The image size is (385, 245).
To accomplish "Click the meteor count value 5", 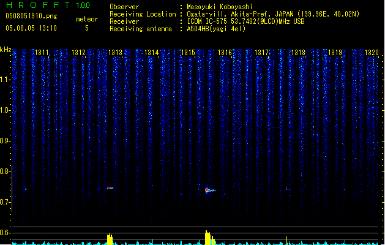I will coord(87,28).
